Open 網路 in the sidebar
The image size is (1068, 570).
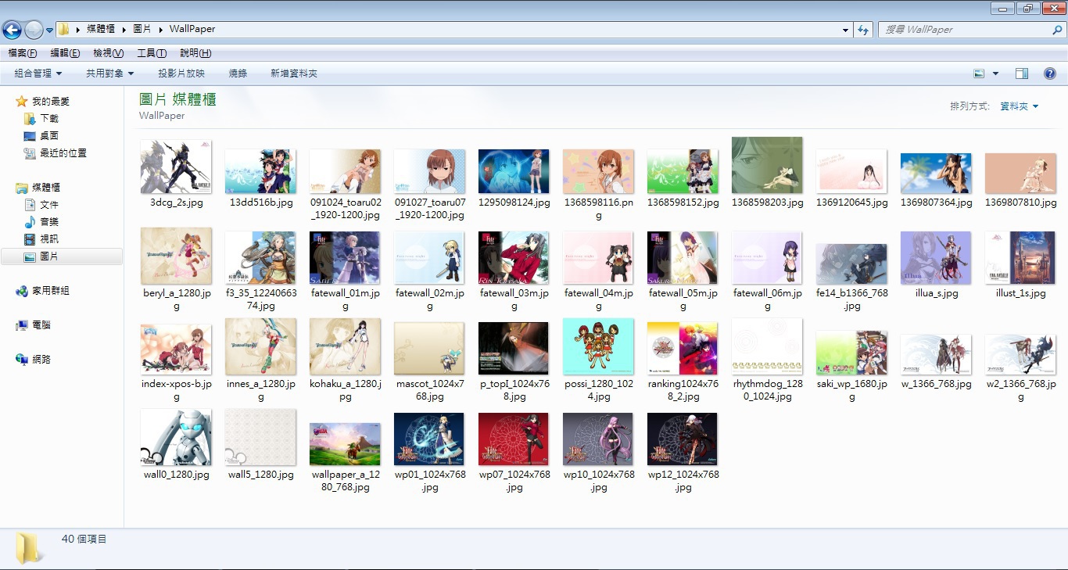pyautogui.click(x=41, y=360)
